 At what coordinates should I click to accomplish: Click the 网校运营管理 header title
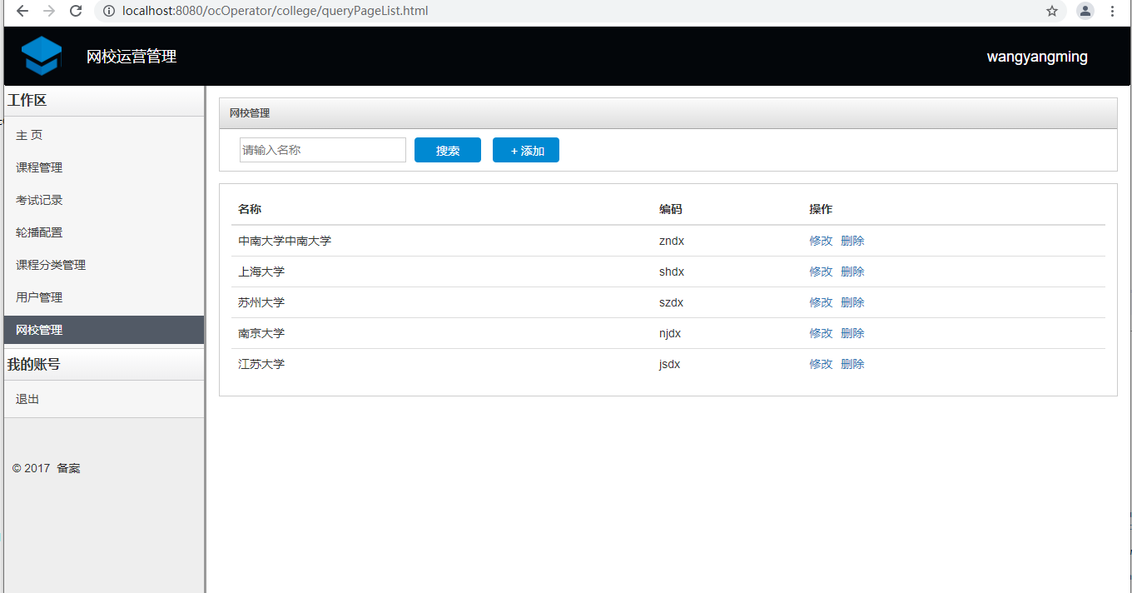click(132, 57)
